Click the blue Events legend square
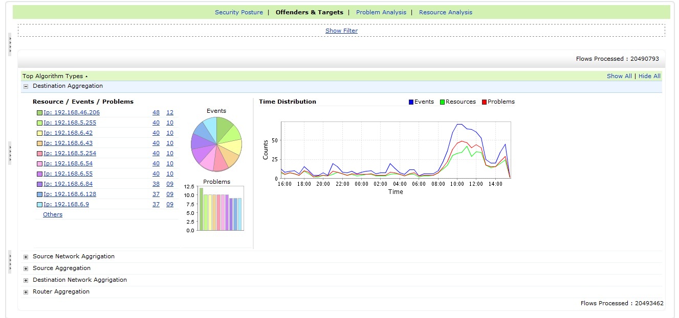The image size is (679, 318). tap(411, 102)
